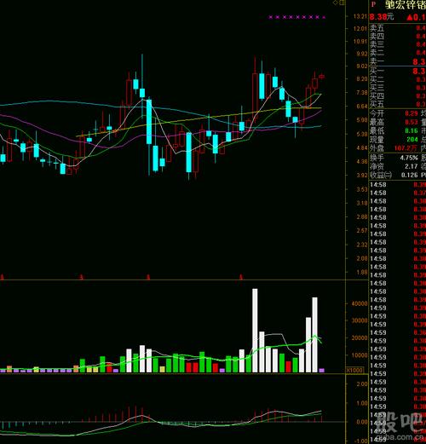
Task: Click the row of magenta star markers
Action: (x=296, y=17)
